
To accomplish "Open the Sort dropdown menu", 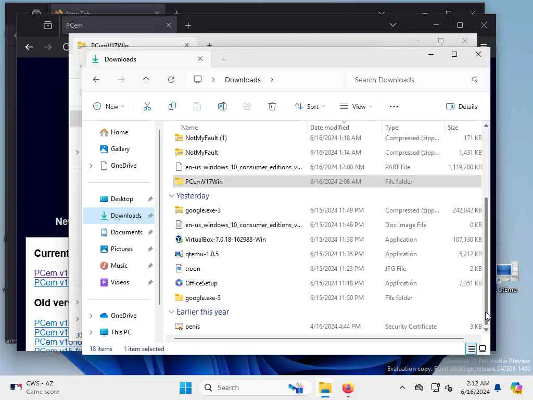I will click(310, 106).
